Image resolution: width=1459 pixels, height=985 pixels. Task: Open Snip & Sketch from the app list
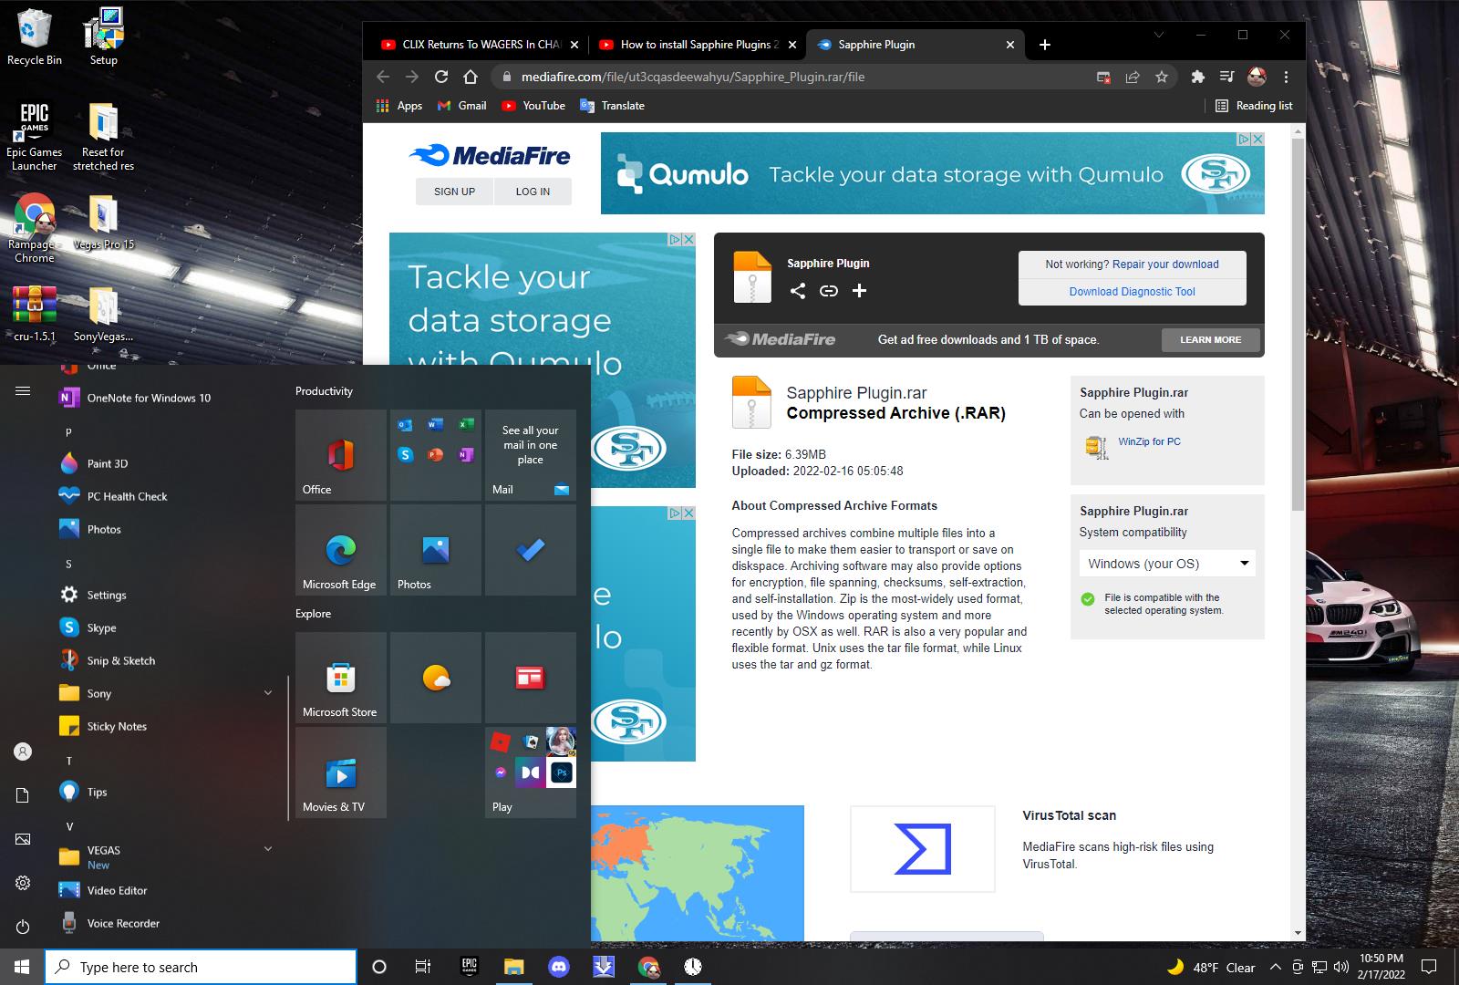pyautogui.click(x=120, y=660)
